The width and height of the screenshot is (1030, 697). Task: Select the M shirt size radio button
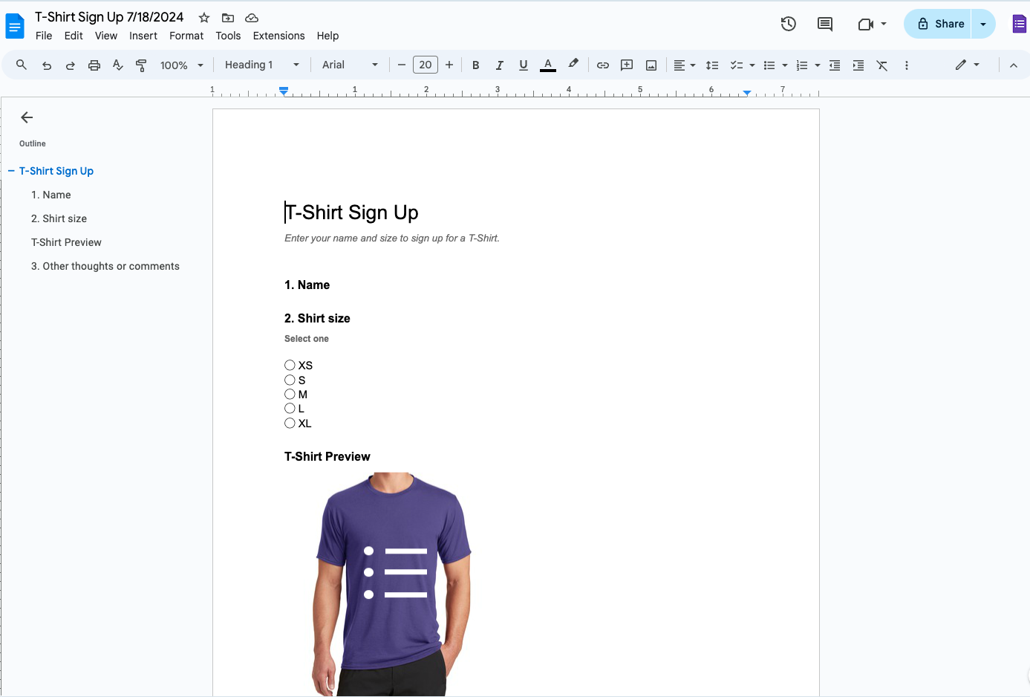point(290,394)
